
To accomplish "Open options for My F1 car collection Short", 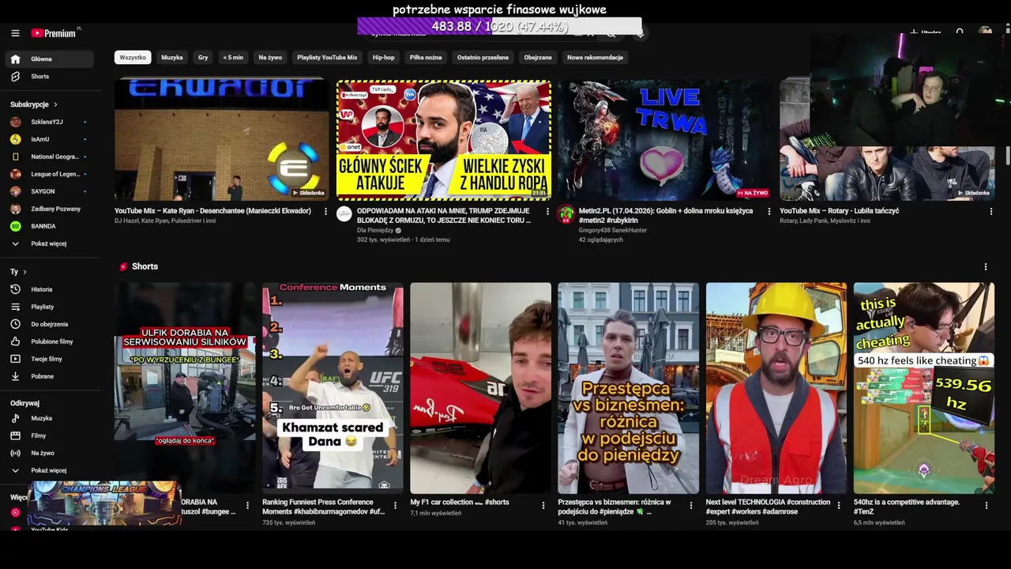I will pos(543,505).
